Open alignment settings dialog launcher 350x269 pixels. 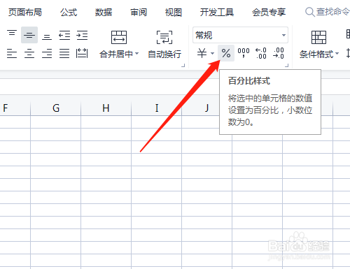pyautogui.click(x=183, y=66)
